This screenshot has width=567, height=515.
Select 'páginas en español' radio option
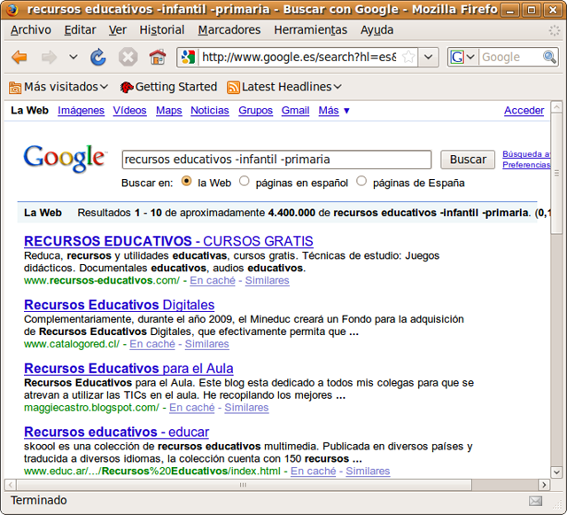[245, 182]
